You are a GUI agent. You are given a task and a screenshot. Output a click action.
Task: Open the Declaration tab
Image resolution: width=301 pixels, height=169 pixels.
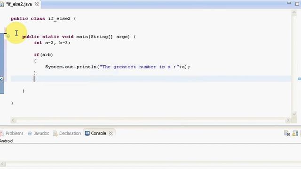pyautogui.click(x=67, y=133)
